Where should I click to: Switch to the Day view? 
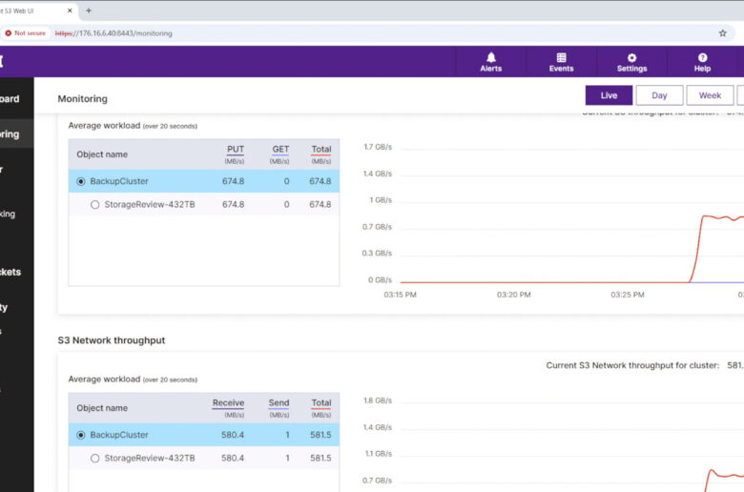[659, 95]
